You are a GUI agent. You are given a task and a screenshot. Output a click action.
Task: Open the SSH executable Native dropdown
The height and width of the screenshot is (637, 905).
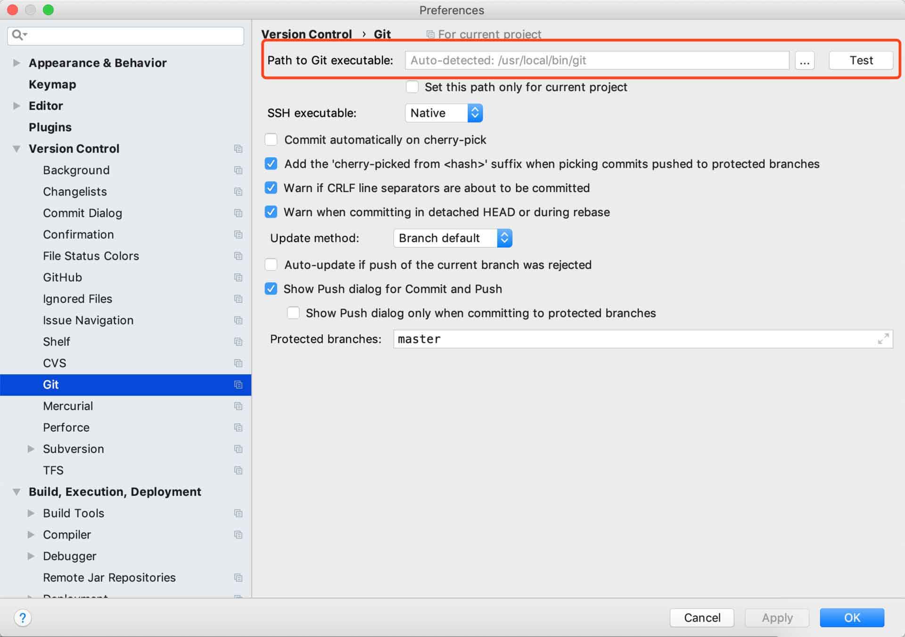(x=444, y=113)
